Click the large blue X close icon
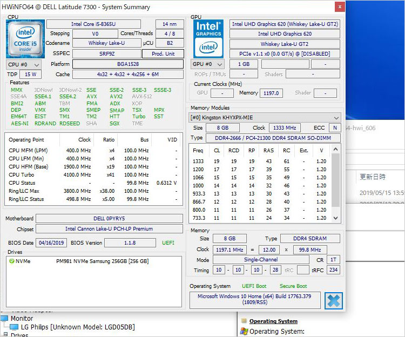 click(334, 301)
